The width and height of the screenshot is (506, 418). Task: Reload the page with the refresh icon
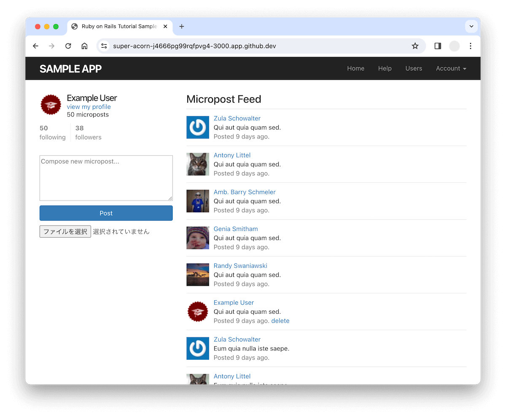pyautogui.click(x=68, y=46)
